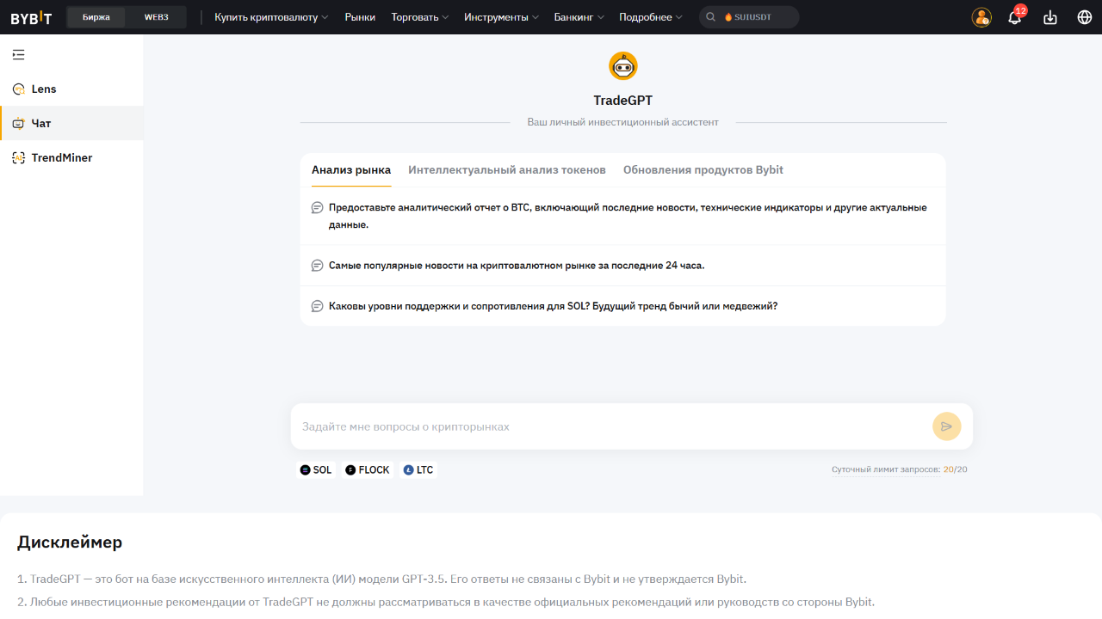Open TrendMiner in the sidebar
1102x619 pixels.
[61, 158]
